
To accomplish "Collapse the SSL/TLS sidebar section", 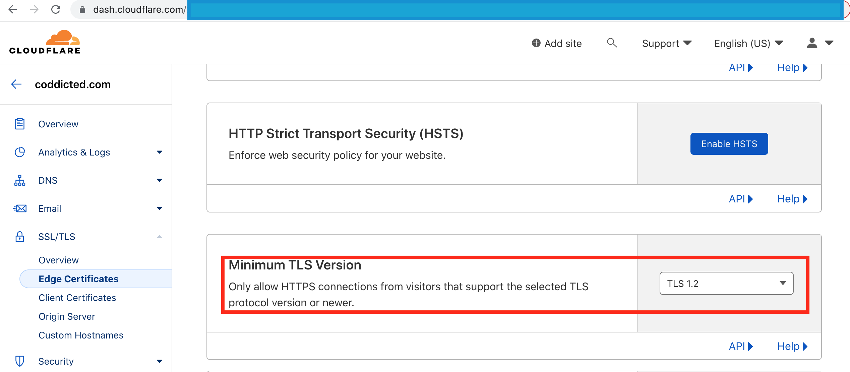I will (x=160, y=237).
